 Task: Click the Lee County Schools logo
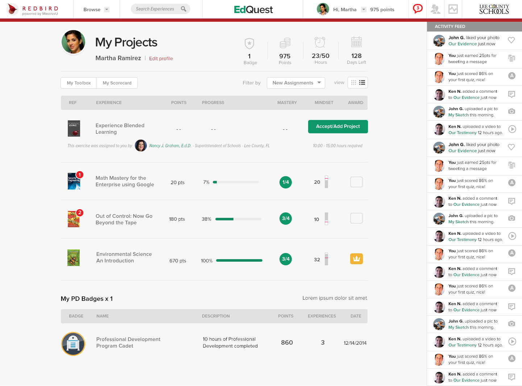pos(494,9)
